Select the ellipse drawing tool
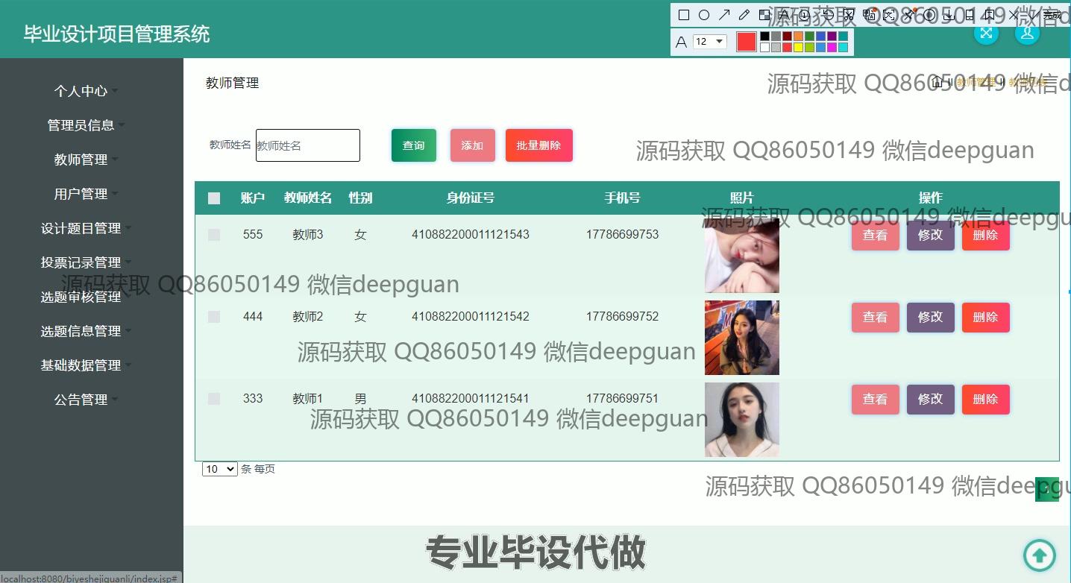Image resolution: width=1071 pixels, height=583 pixels. tap(703, 15)
